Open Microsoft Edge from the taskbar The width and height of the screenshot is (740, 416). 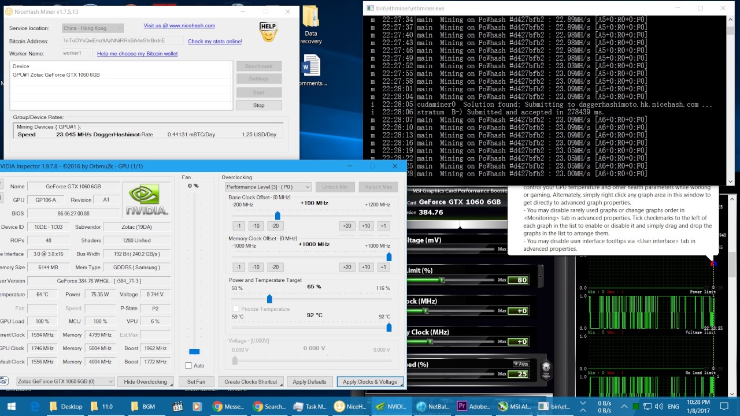pyautogui.click(x=34, y=406)
